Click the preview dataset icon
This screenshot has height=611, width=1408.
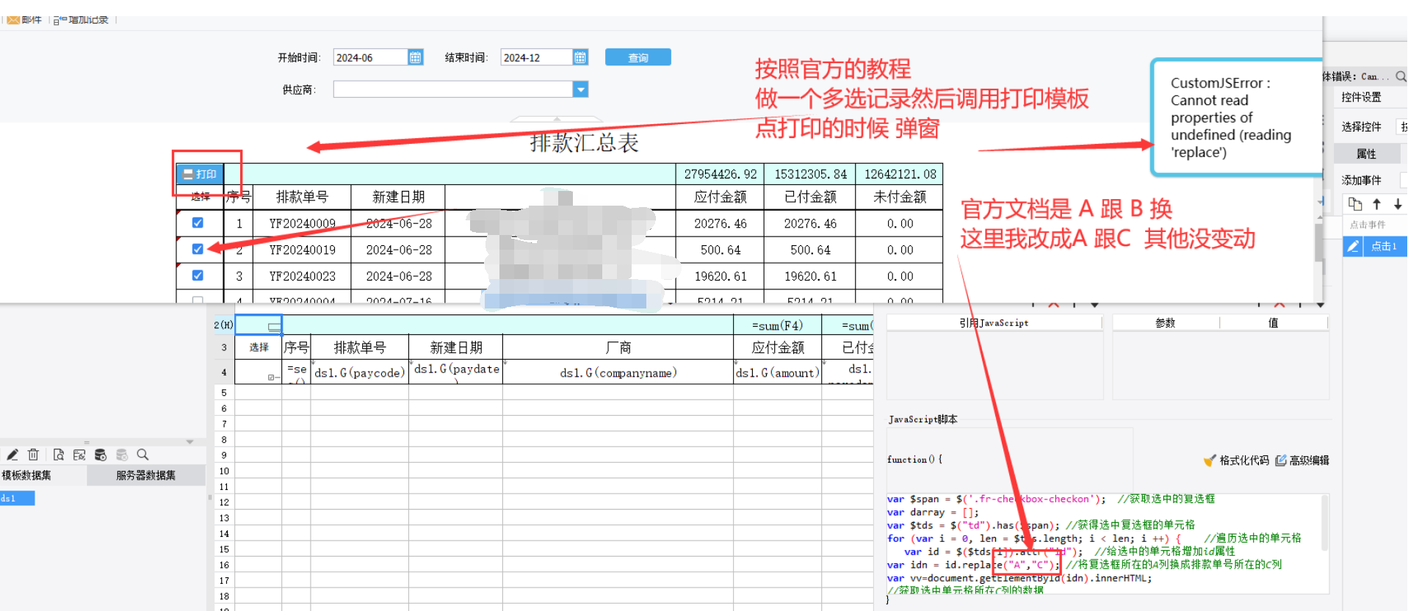59,455
